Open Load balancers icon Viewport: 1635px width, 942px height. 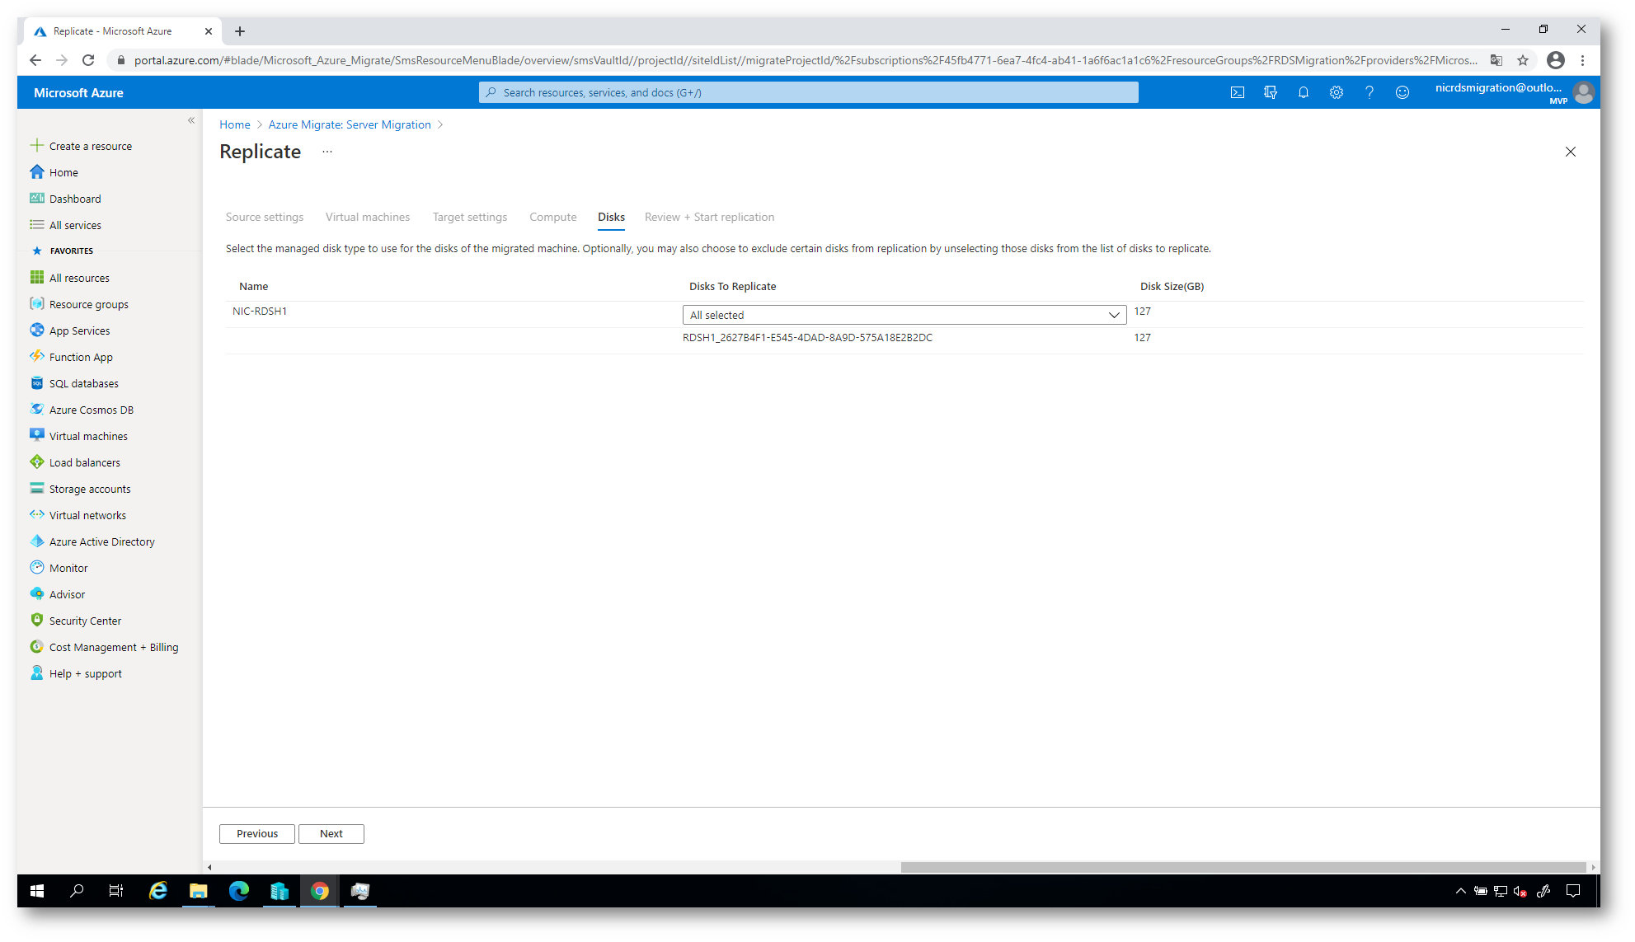coord(37,462)
